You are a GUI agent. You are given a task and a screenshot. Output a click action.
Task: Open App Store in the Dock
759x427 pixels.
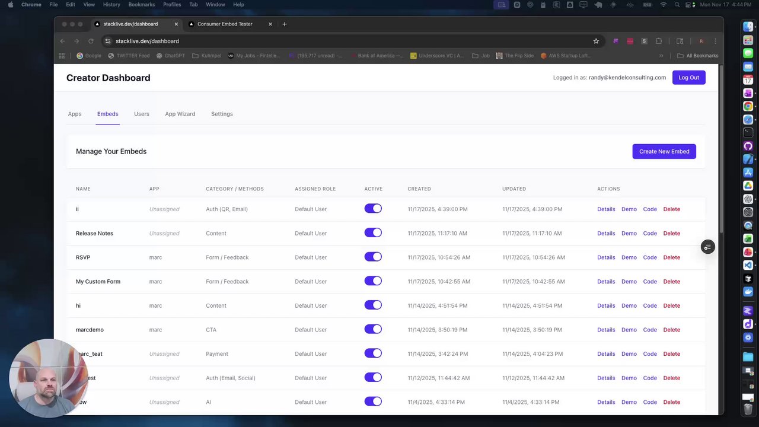[x=748, y=173]
